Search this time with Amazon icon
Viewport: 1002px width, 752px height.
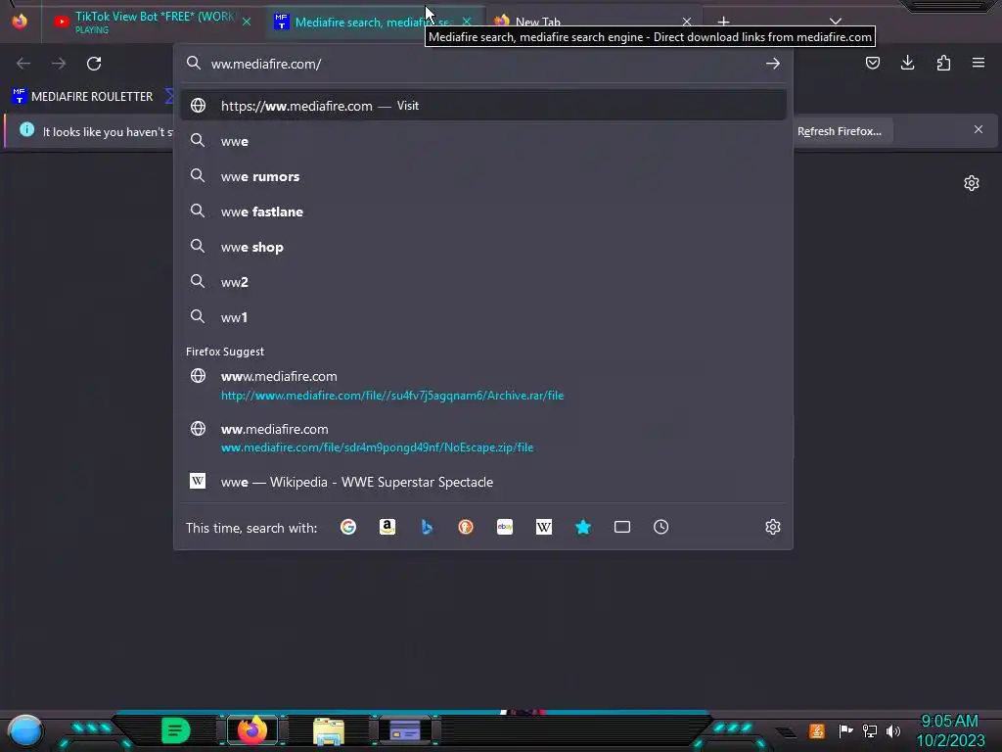(x=387, y=527)
